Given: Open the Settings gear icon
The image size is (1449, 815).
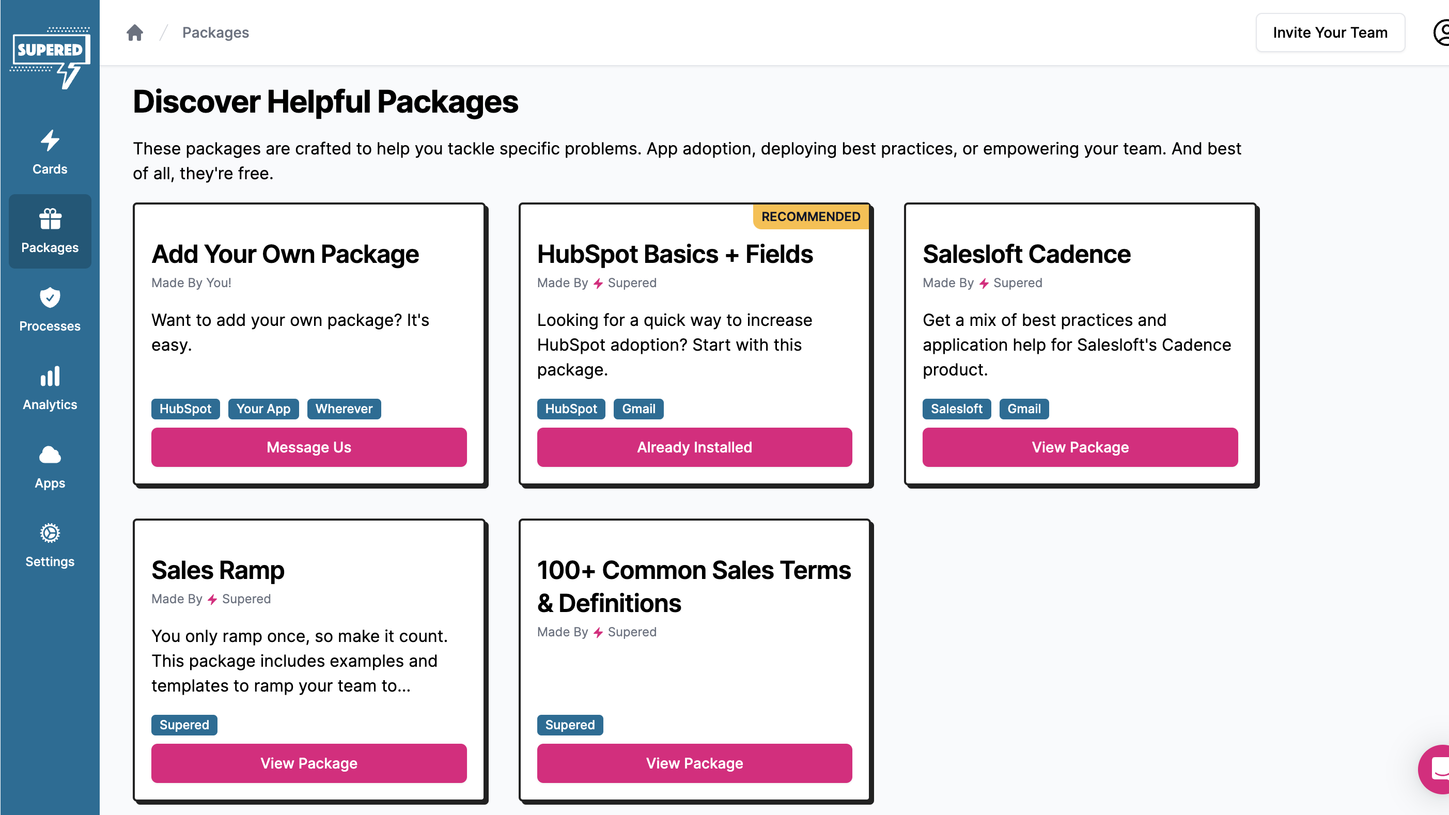Looking at the screenshot, I should pos(50,532).
